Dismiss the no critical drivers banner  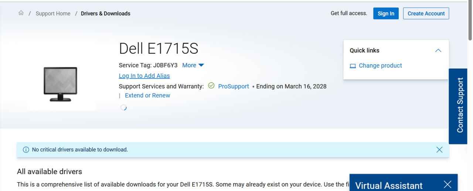click(439, 150)
